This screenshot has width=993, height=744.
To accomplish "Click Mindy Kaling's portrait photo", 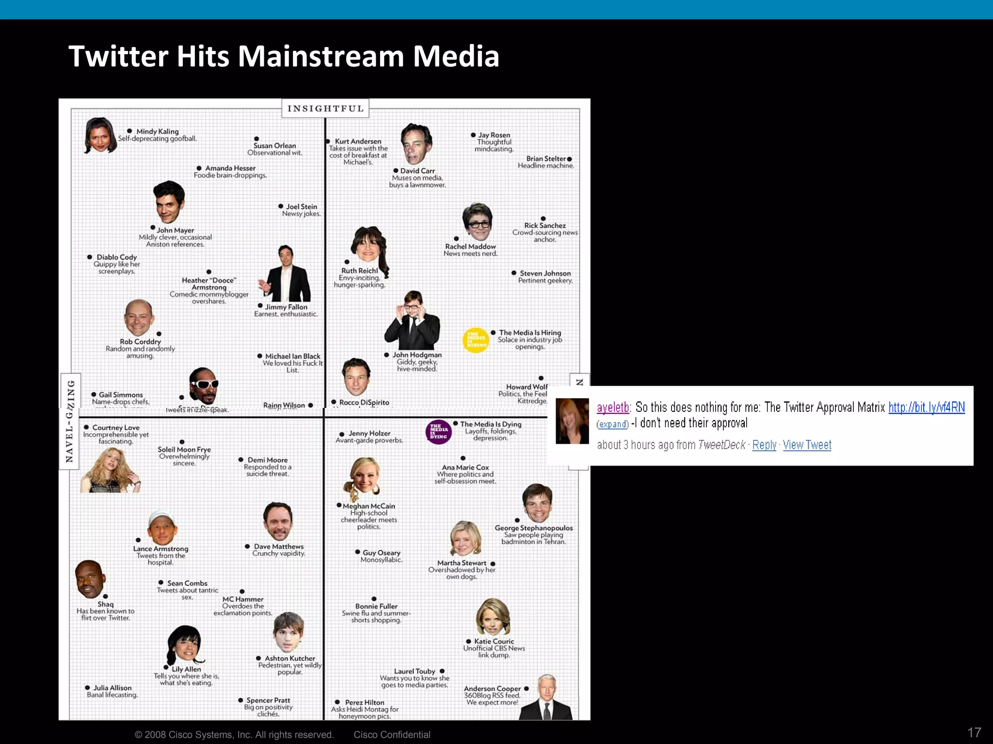I will click(x=100, y=135).
